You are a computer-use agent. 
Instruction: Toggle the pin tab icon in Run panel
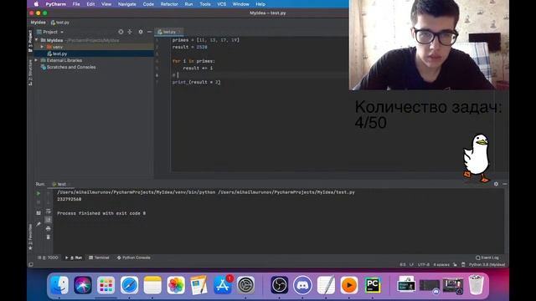tap(39, 224)
